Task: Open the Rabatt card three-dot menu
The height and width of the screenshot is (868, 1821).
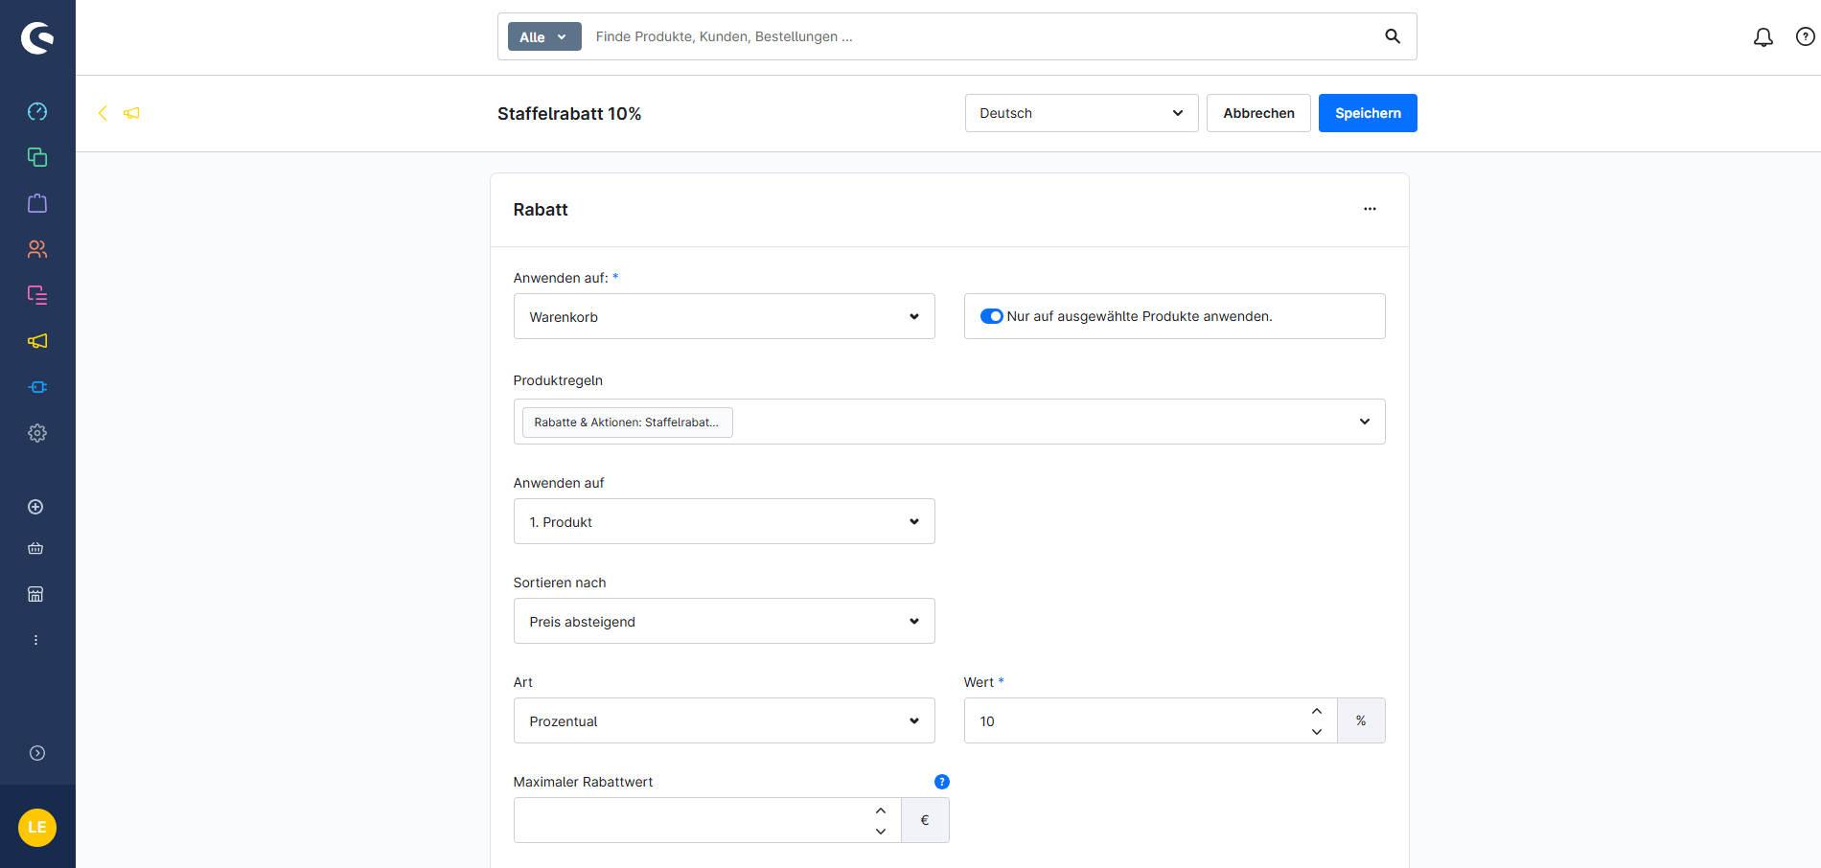Action: pos(1370,209)
